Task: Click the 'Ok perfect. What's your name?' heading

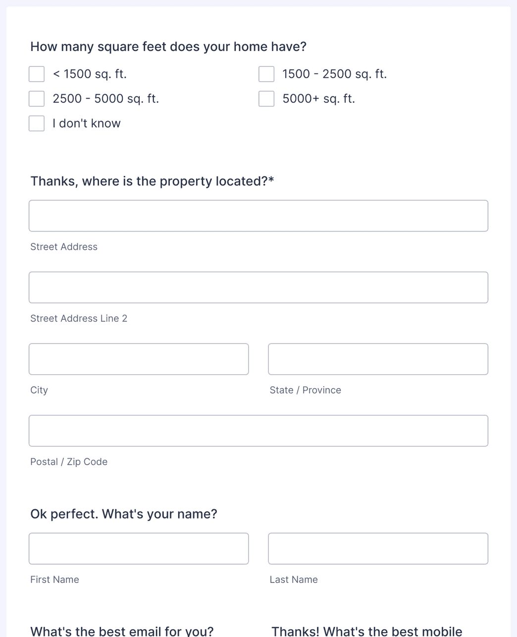Action: click(124, 514)
